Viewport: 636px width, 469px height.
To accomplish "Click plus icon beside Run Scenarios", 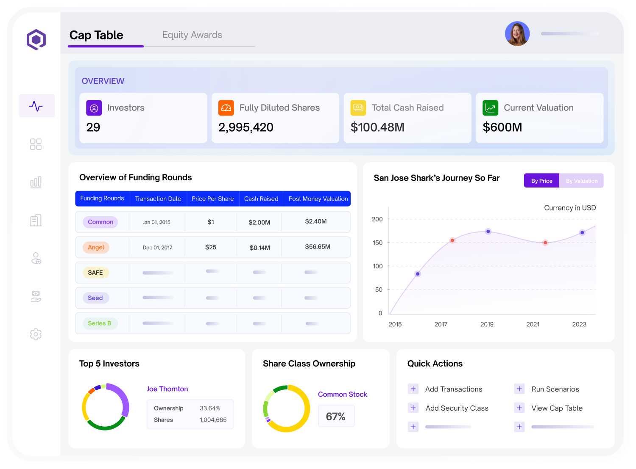I will click(519, 389).
